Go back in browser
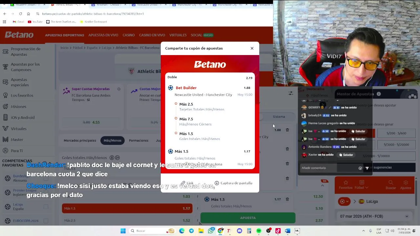 click(5, 14)
